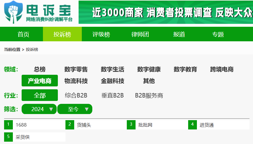This screenshot has width=253, height=144.
Task: Click the green survey banner image
Action: pos(166,12)
